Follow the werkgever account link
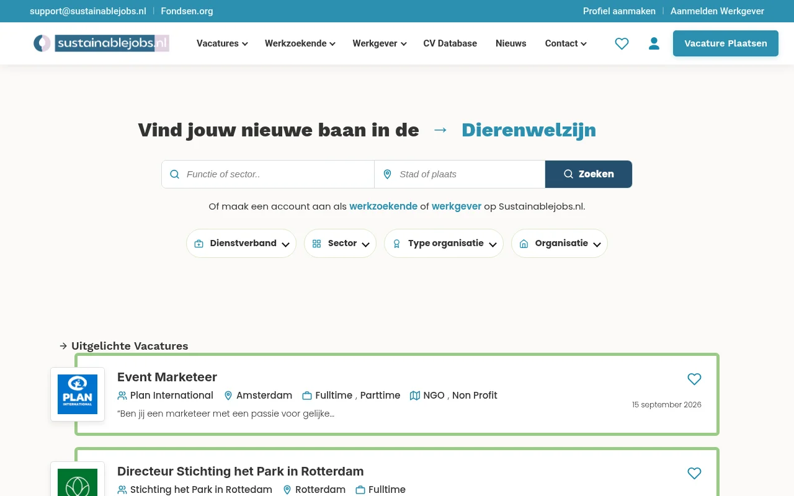This screenshot has height=496, width=794. coord(457,206)
